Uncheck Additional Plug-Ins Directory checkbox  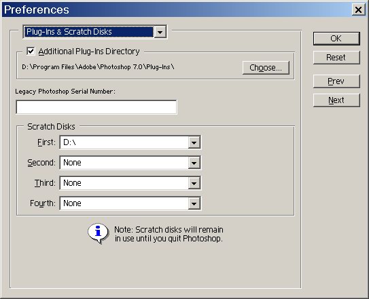tap(31, 52)
